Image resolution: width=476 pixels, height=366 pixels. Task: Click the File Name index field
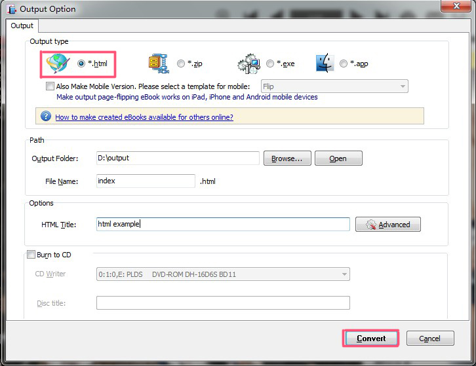[146, 181]
